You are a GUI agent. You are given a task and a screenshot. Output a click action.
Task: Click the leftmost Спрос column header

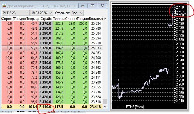click(x=7, y=19)
